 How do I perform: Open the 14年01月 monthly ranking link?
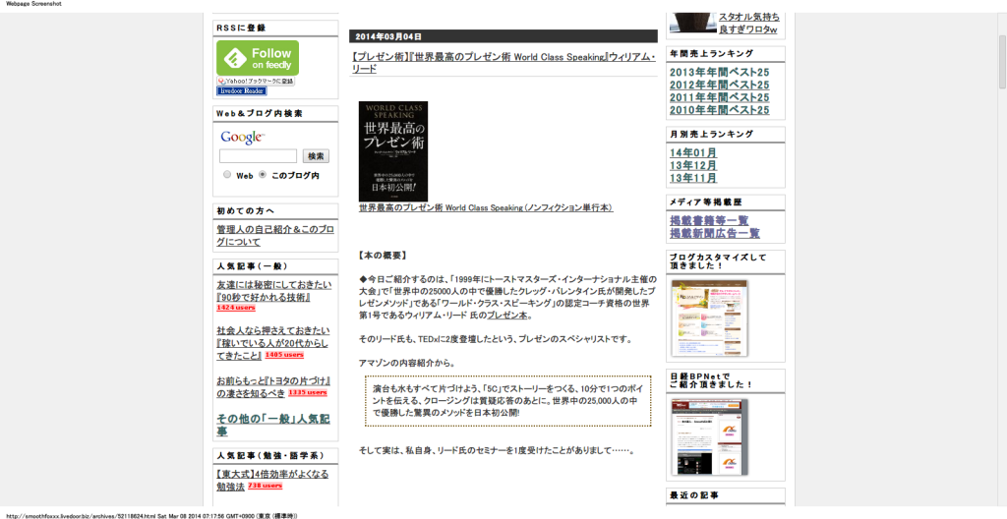pyautogui.click(x=693, y=153)
